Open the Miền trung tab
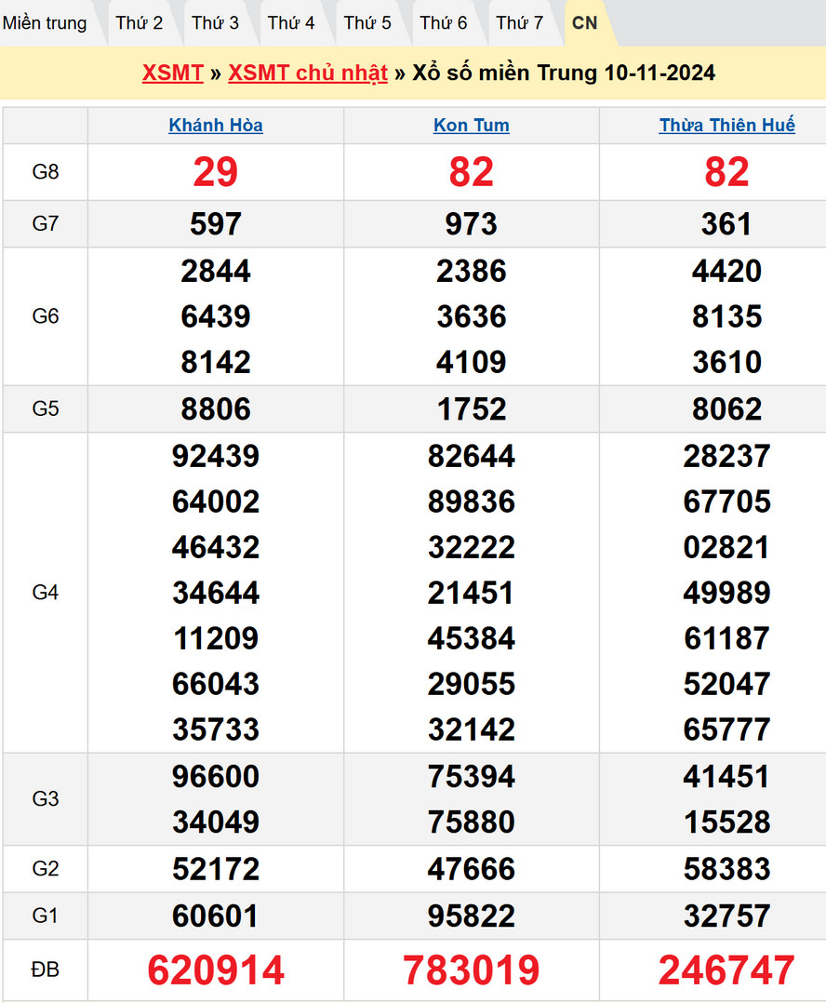 click(45, 23)
